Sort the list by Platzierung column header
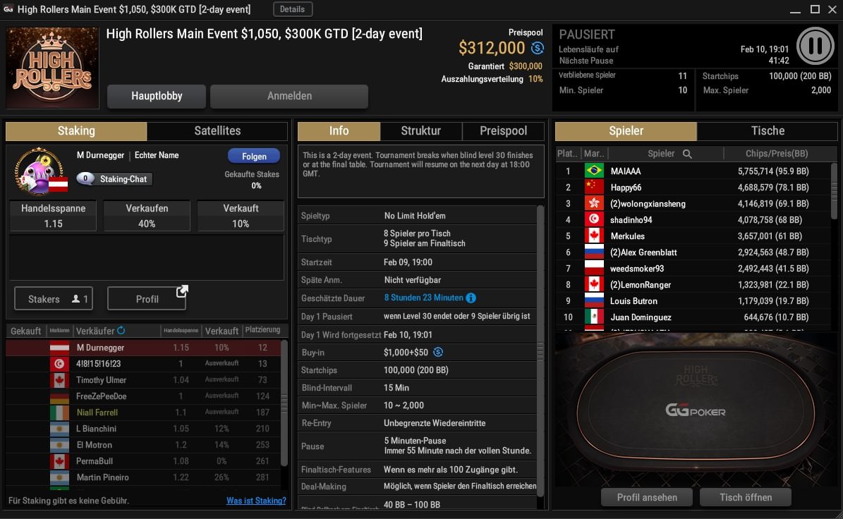The image size is (843, 519). (262, 330)
